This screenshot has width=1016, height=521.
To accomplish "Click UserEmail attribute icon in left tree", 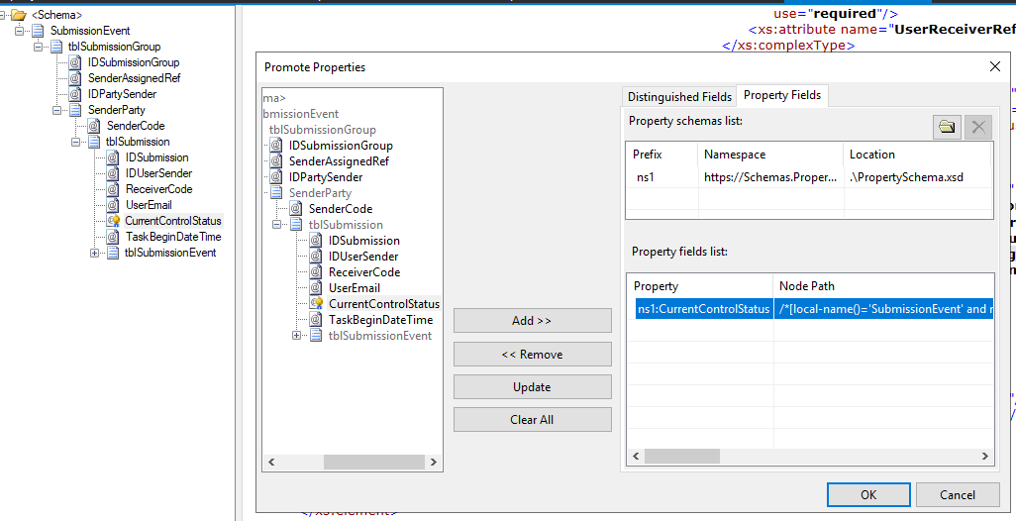I will pyautogui.click(x=113, y=205).
